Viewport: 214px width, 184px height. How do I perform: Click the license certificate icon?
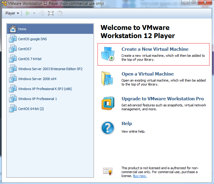tap(108, 171)
